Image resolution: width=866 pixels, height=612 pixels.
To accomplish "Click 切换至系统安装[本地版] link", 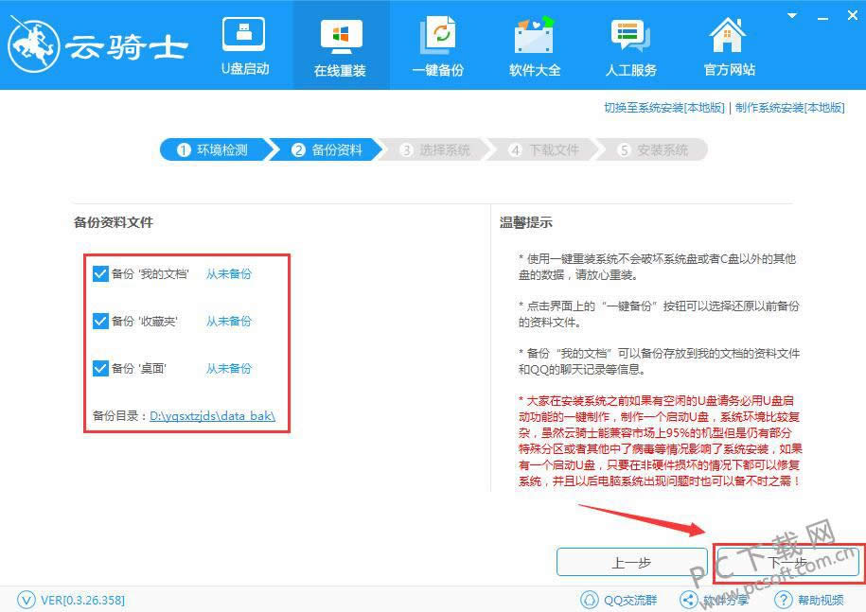I will [x=664, y=108].
